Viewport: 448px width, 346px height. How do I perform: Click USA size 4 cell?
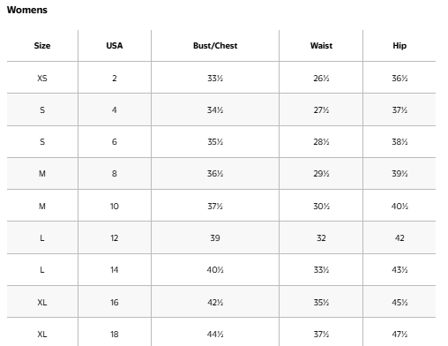click(x=115, y=110)
